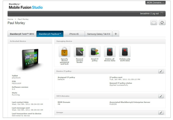Click the besadmin username link
The height and width of the screenshot is (120, 173).
[145, 13]
